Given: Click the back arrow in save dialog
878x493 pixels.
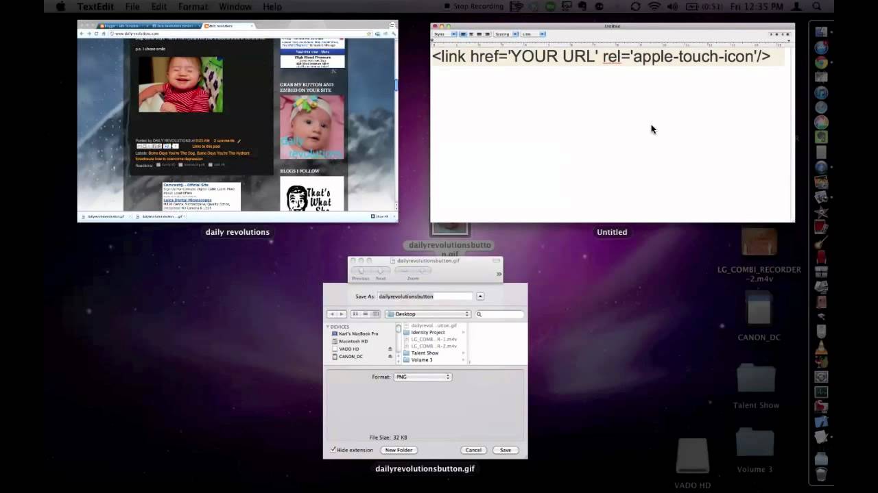Looking at the screenshot, I should [332, 314].
